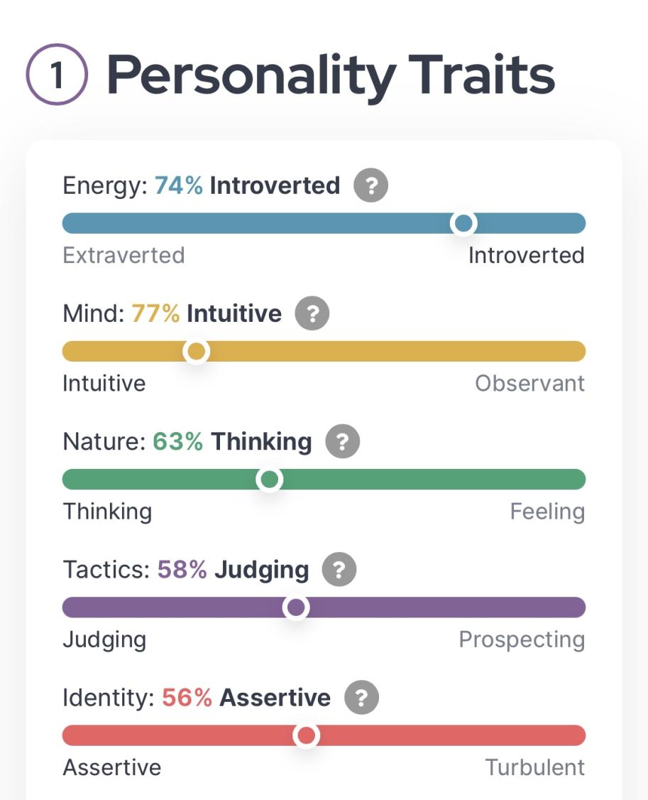Click the Feeling label under the green bar
Image resolution: width=648 pixels, height=800 pixels.
pos(547,512)
